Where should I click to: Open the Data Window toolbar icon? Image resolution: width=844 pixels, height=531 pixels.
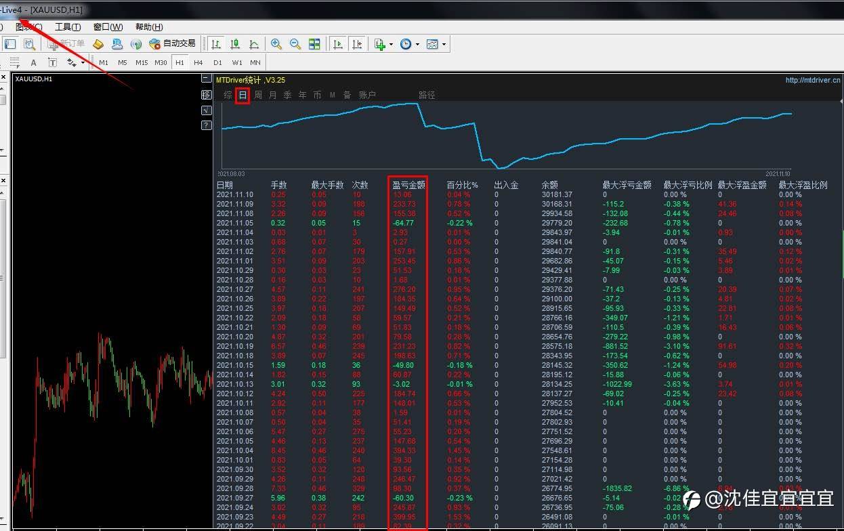(29, 44)
